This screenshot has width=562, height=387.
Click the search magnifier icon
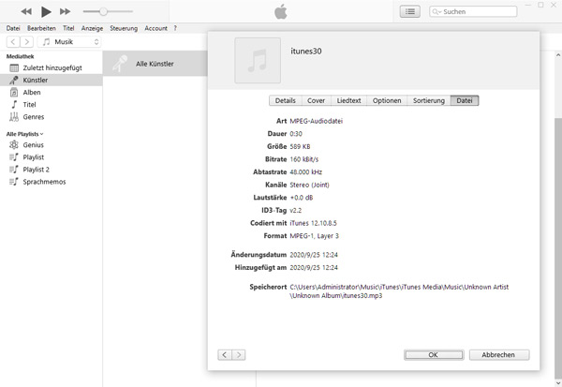[436, 12]
